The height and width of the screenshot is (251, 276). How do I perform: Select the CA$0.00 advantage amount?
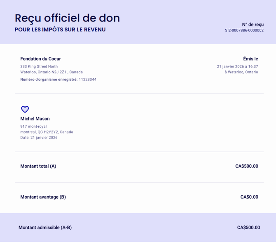click(x=249, y=197)
